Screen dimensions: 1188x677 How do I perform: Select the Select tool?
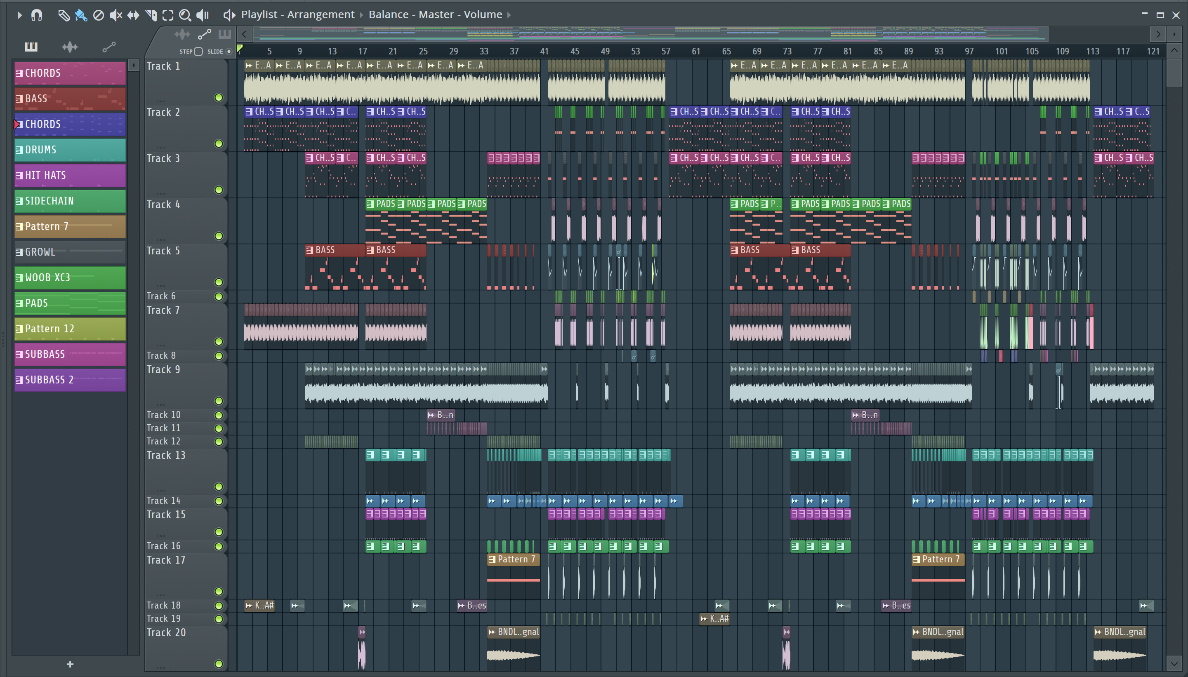(x=168, y=15)
